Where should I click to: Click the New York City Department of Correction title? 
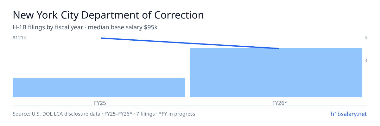click(108, 15)
